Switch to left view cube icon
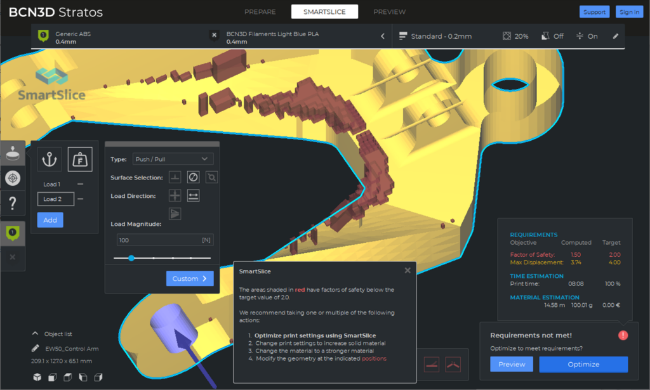The height and width of the screenshot is (390, 650). pyautogui.click(x=83, y=377)
